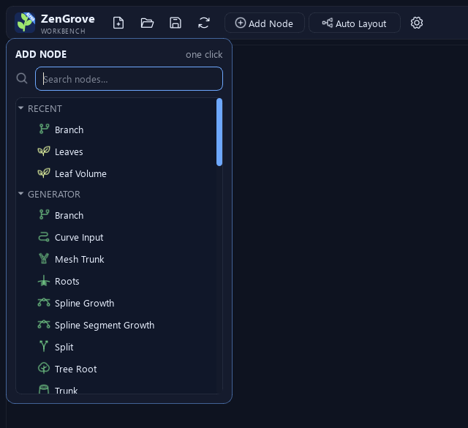Image resolution: width=468 pixels, height=428 pixels.
Task: Click the 'one click' label
Action: (x=204, y=55)
